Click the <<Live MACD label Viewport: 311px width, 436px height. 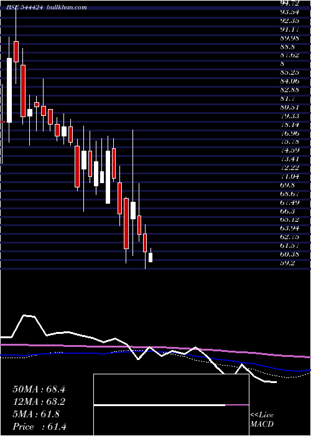[x=262, y=420]
